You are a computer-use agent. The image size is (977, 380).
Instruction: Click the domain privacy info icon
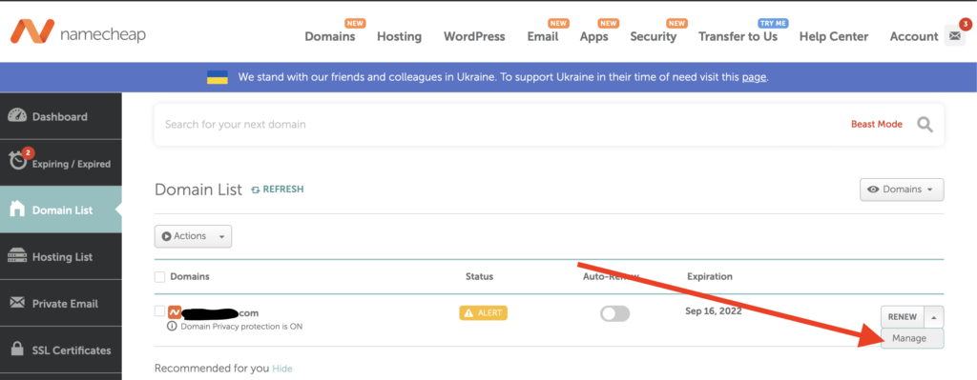(x=173, y=326)
